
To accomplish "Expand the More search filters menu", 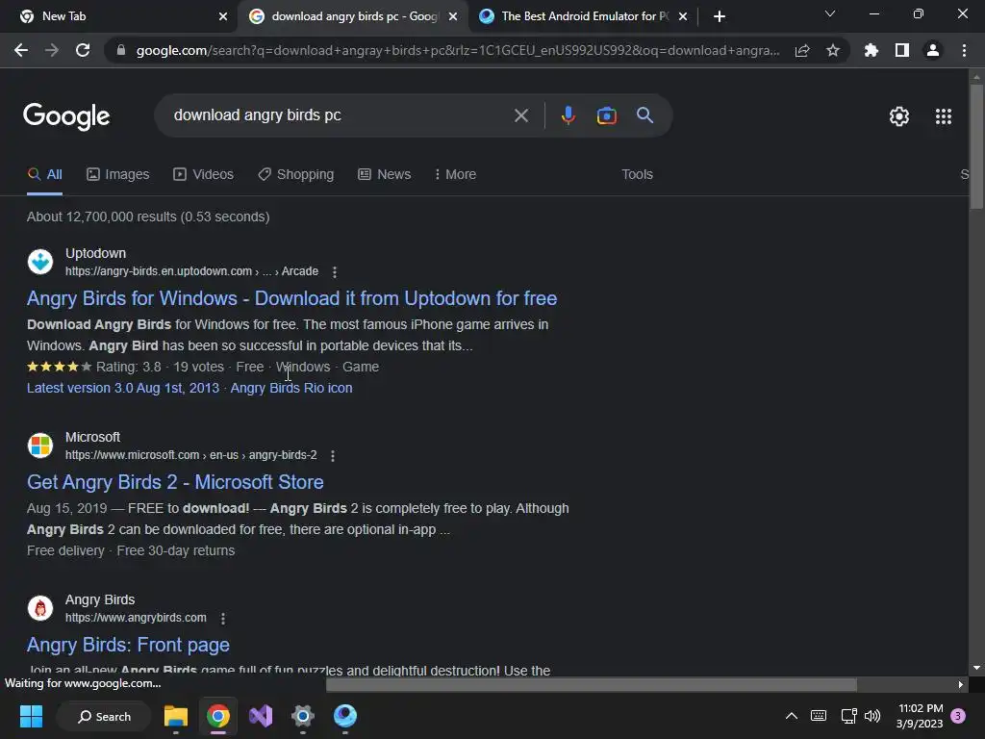I will click(x=455, y=174).
